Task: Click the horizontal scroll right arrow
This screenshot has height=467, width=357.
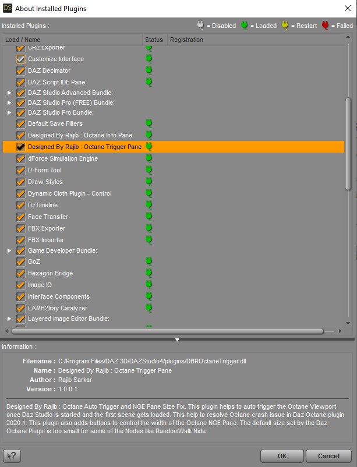Action: tap(340, 331)
